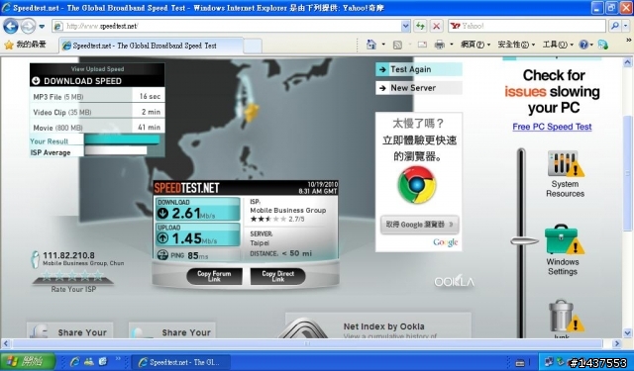634x371 pixels.
Task: Click the ping globe icon
Action: [162, 255]
